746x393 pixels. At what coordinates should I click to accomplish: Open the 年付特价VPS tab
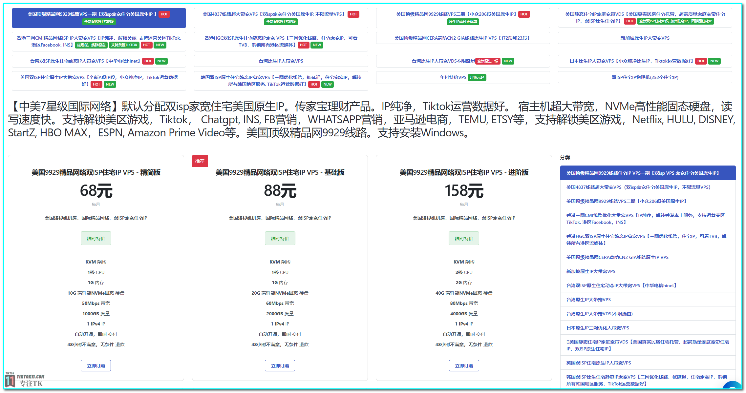click(x=463, y=77)
